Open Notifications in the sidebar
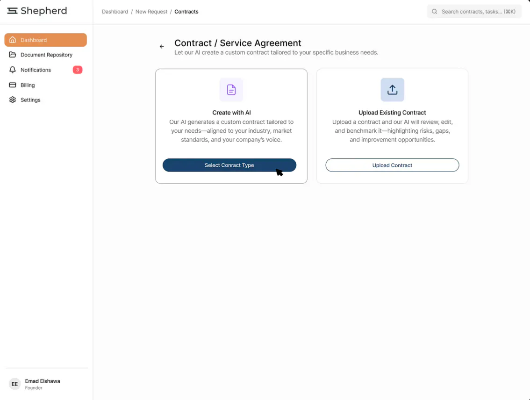 coord(46,70)
